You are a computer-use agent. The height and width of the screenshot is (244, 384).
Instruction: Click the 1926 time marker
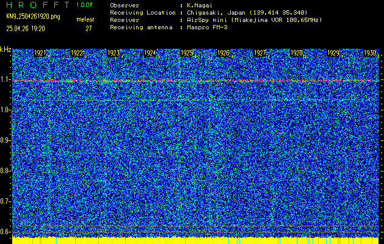point(223,53)
